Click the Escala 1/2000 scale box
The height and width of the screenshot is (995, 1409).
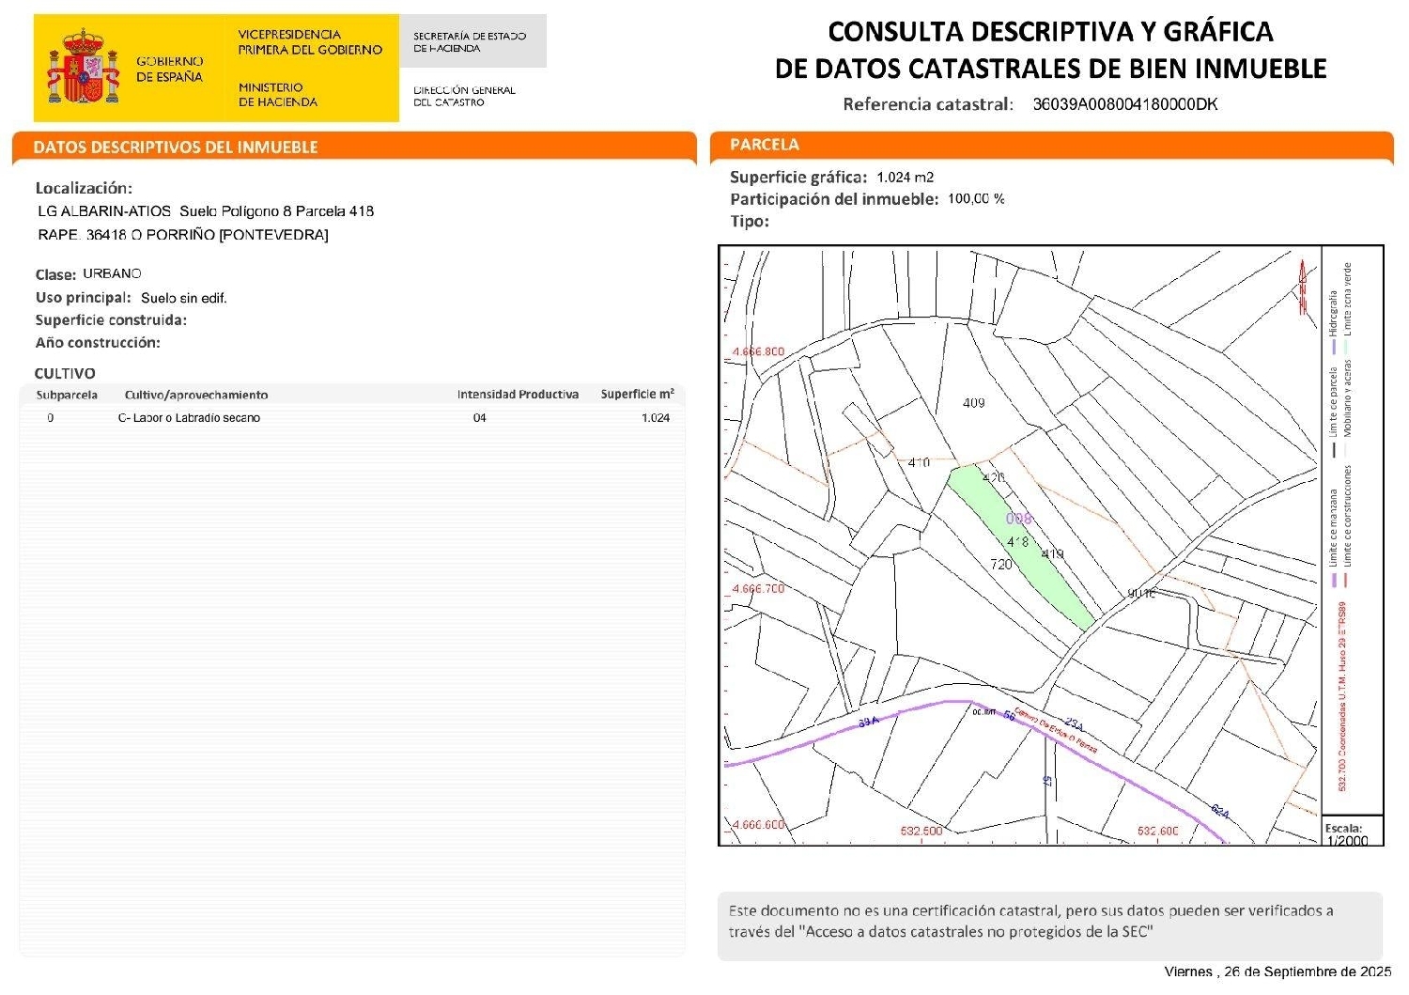point(1351,833)
